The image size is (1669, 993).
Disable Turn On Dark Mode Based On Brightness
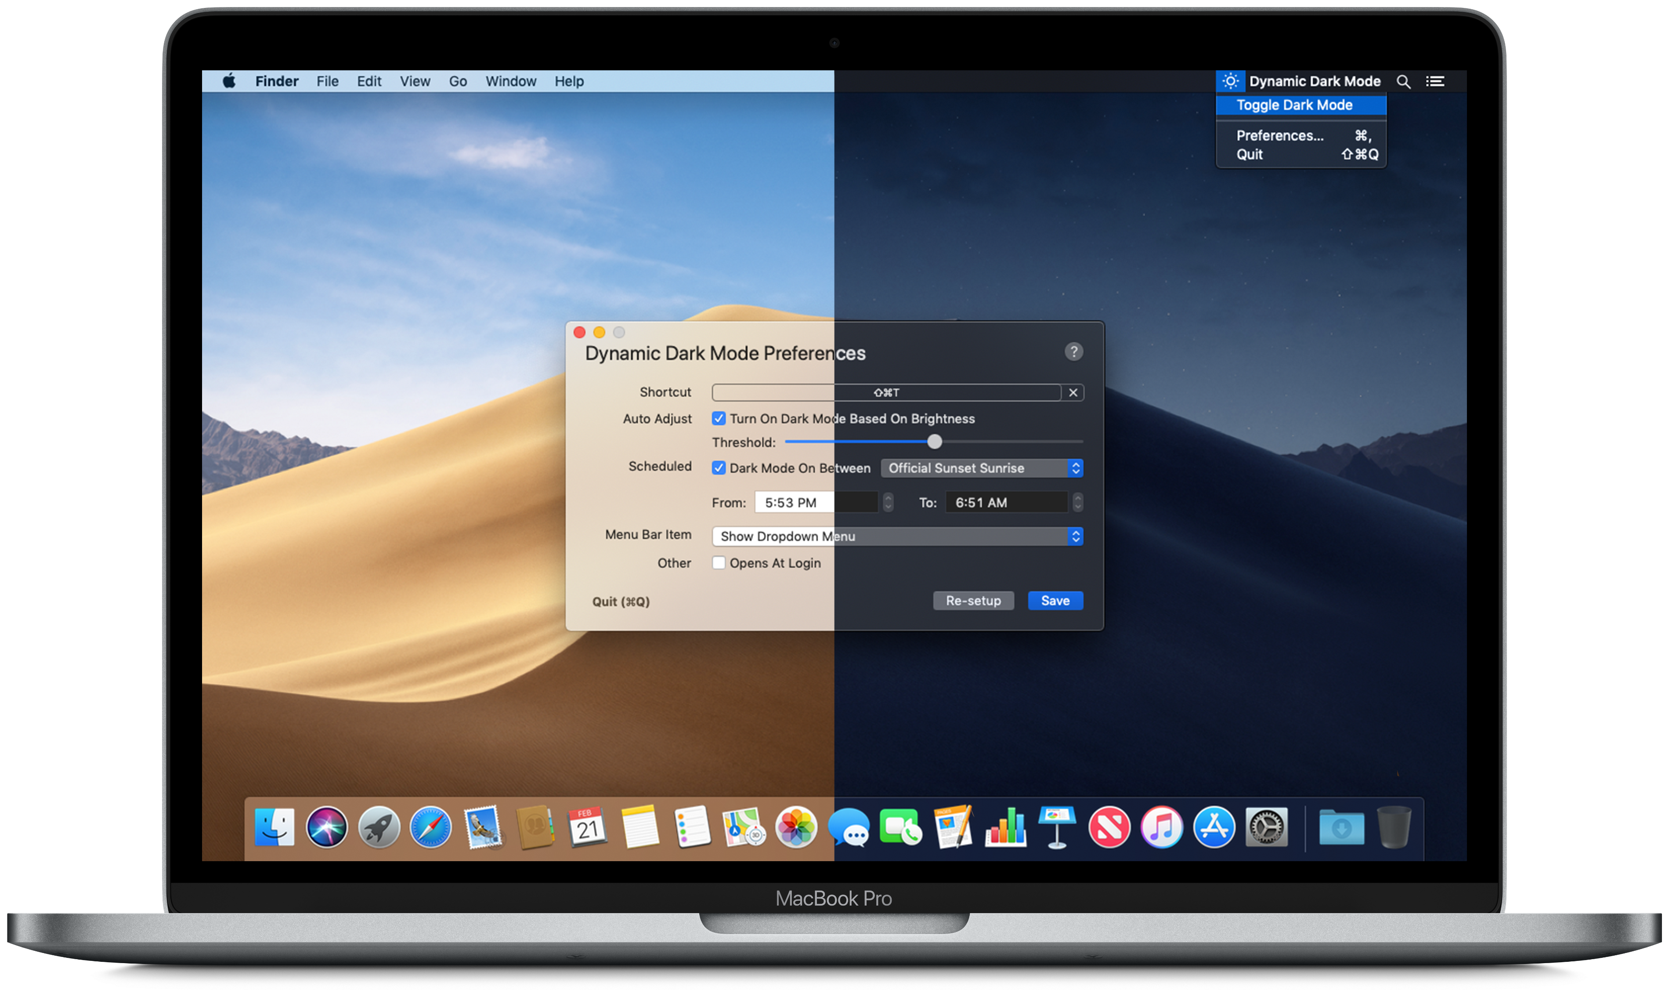(719, 419)
